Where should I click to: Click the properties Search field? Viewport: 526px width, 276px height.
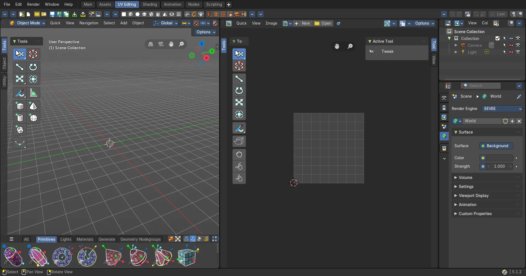pyautogui.click(x=481, y=86)
